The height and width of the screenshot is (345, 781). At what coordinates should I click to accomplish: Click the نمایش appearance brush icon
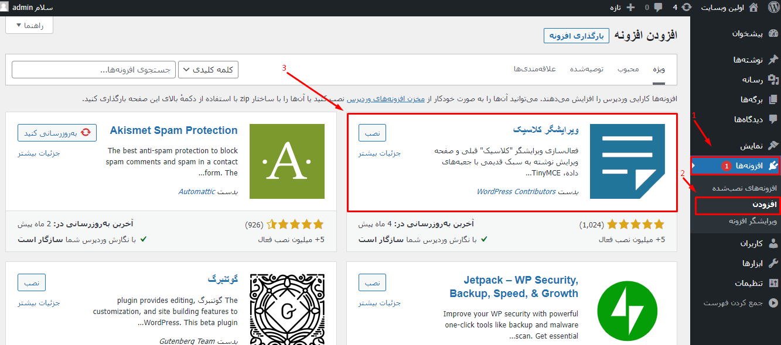[x=773, y=145]
